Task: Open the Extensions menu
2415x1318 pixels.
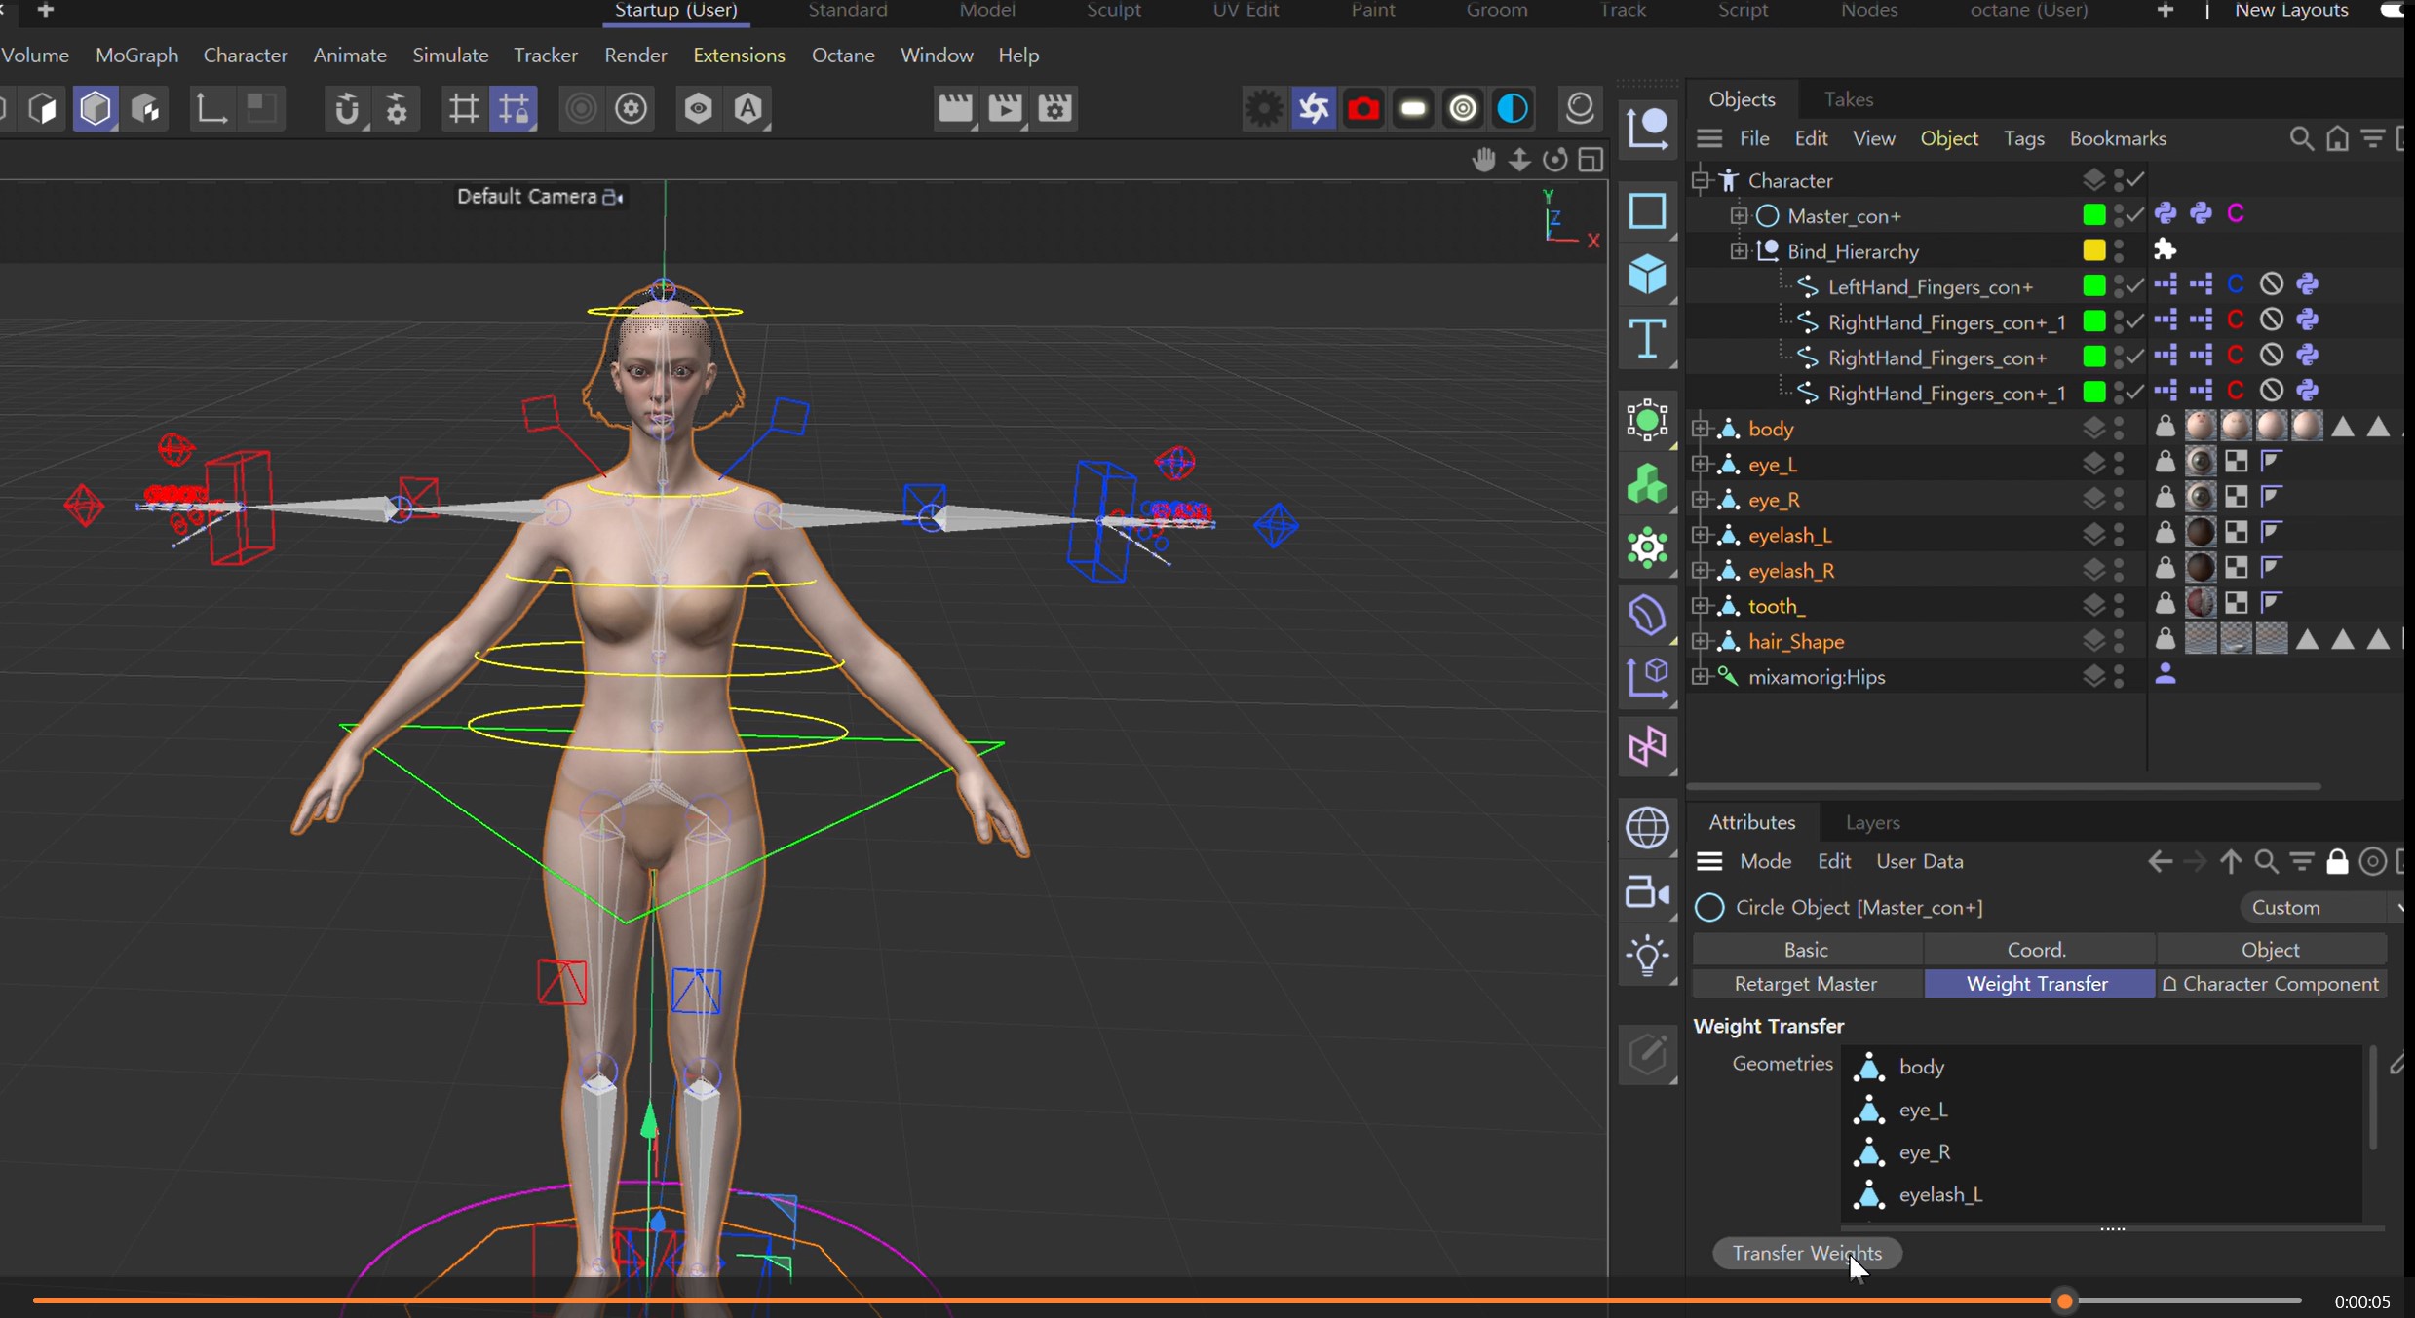Action: pyautogui.click(x=739, y=56)
